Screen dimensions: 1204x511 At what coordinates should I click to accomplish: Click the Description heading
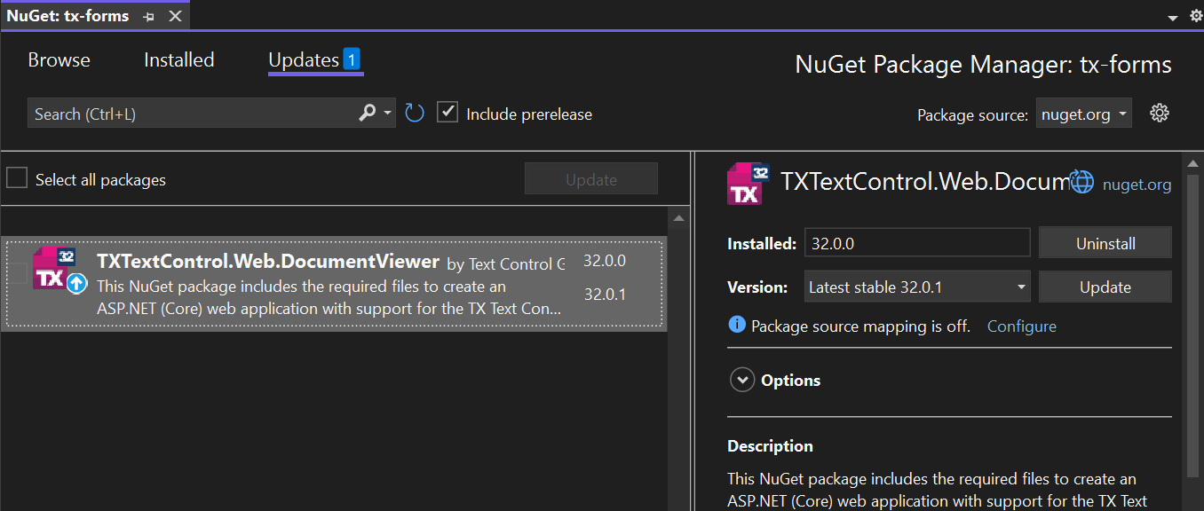pyautogui.click(x=770, y=446)
